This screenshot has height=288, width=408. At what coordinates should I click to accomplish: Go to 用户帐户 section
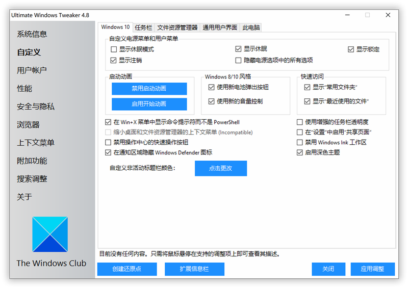tap(32, 70)
